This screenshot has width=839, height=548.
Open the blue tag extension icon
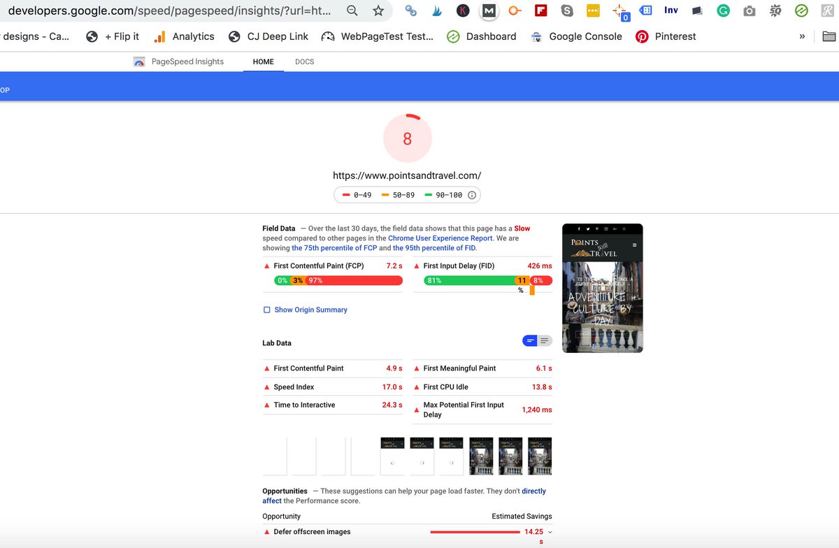pos(646,10)
